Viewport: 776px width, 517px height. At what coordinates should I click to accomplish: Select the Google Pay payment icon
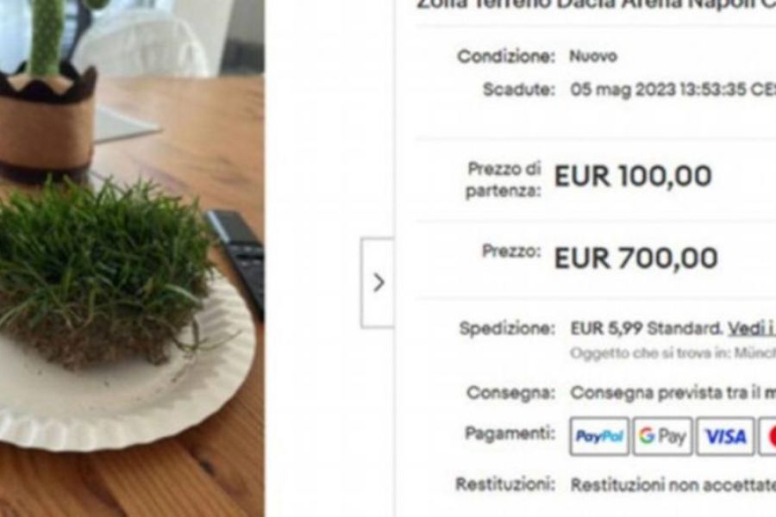tap(663, 436)
